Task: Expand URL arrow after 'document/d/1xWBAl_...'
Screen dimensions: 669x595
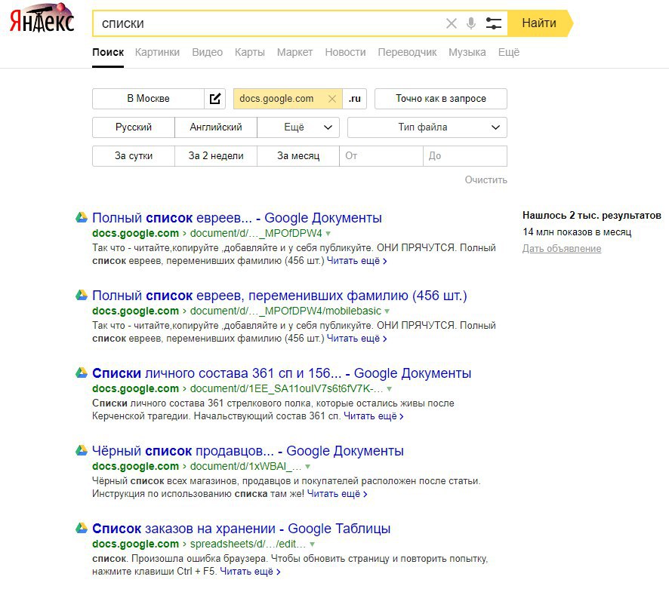Action: click(x=307, y=466)
